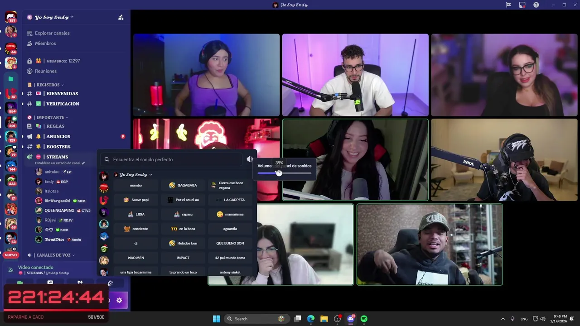
Task: Open Spotify from the Windows taskbar
Action: [x=364, y=319]
